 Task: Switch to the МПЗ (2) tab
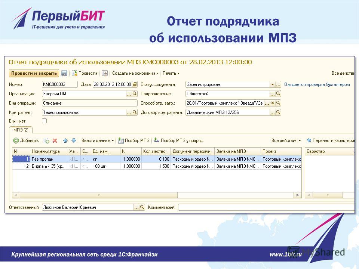coord(21,130)
